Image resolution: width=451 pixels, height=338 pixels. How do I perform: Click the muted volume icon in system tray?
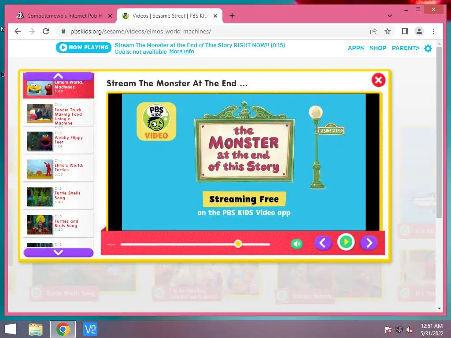click(410, 330)
